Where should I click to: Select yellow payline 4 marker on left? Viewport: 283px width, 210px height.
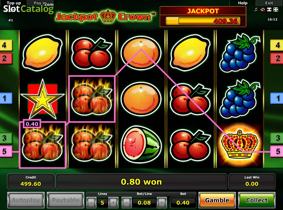tap(6, 45)
